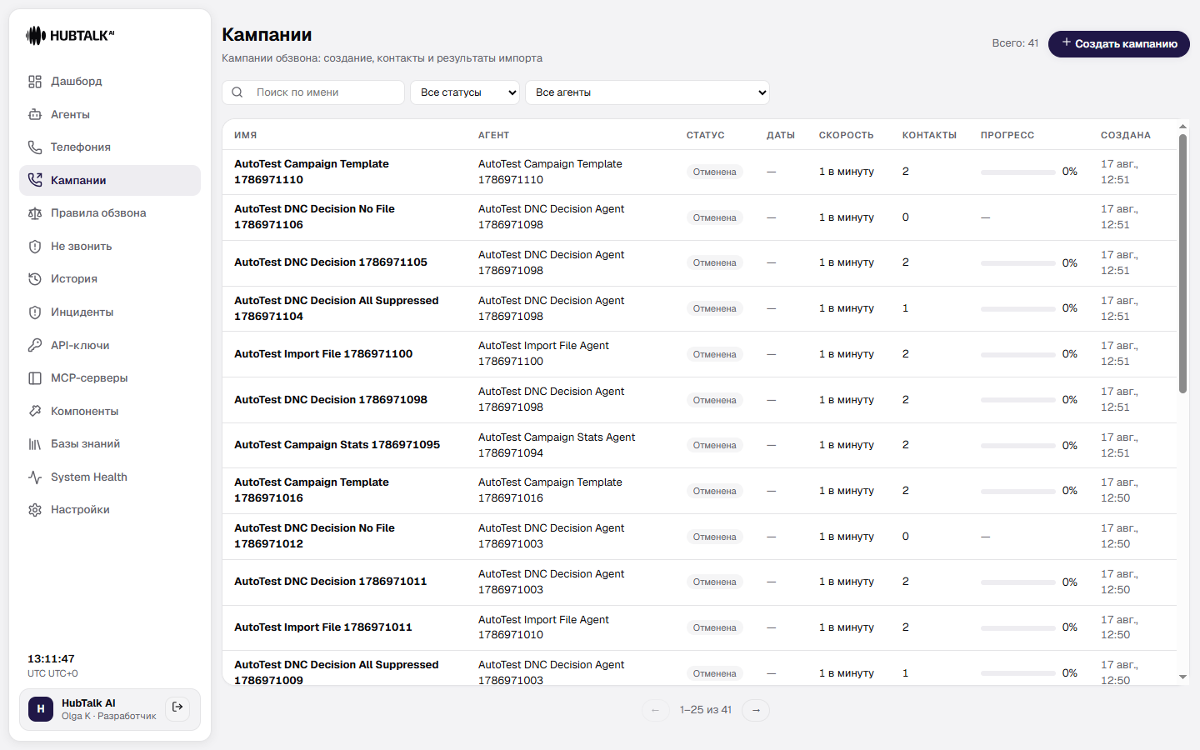The width and height of the screenshot is (1200, 750).
Task: Open campaign AutoTest Campaign Stats 1786971095
Action: pyautogui.click(x=337, y=445)
